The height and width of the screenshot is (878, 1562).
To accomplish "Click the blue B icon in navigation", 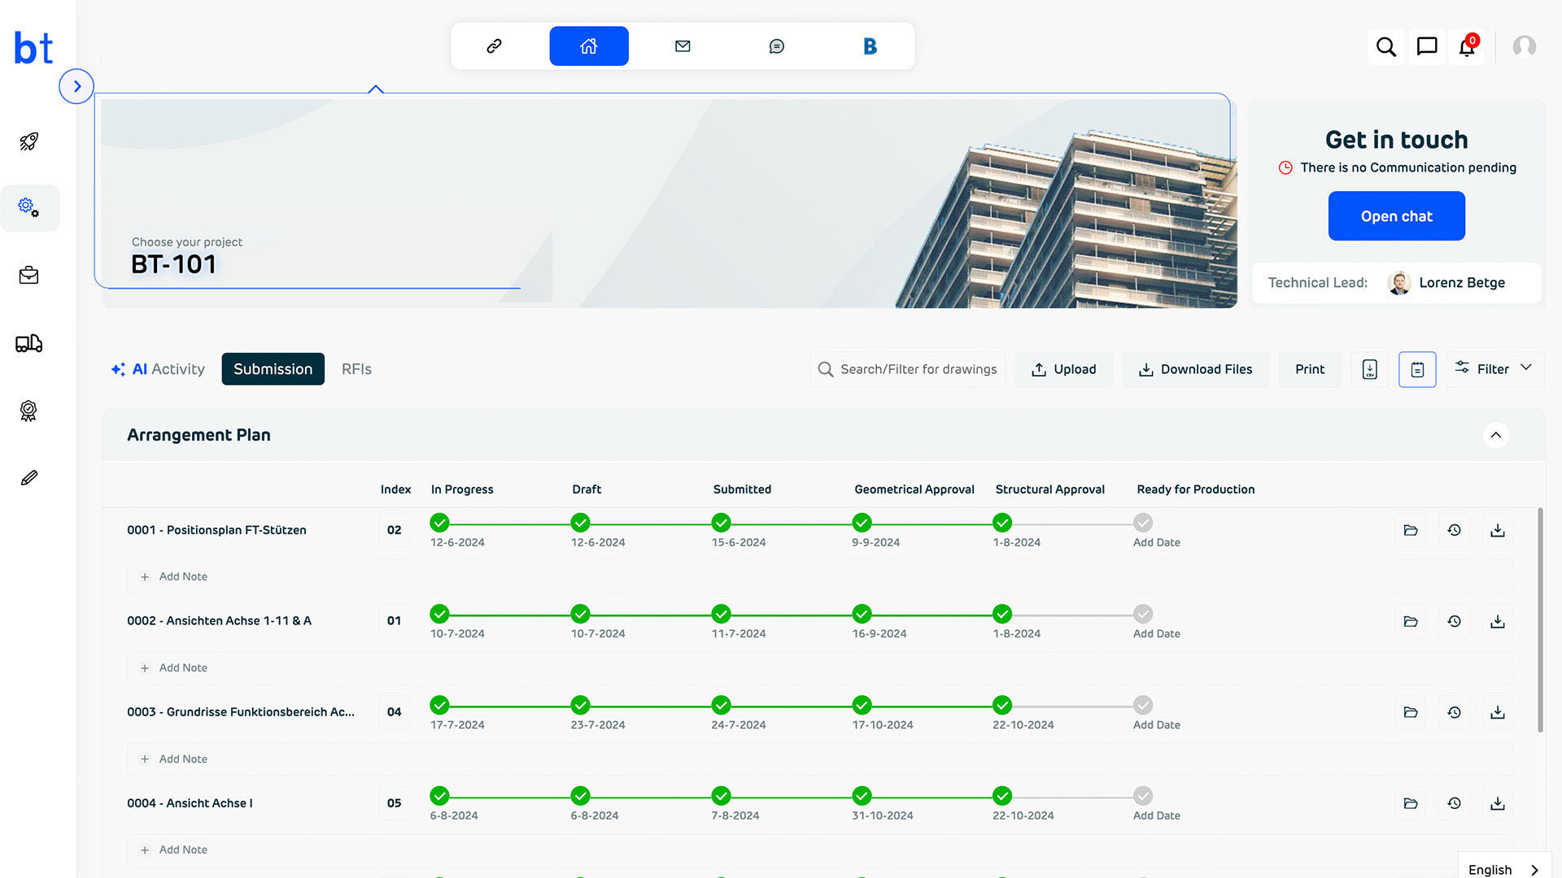I will tap(870, 46).
